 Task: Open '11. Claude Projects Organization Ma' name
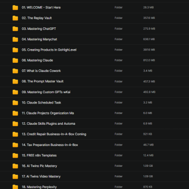pos(48,113)
